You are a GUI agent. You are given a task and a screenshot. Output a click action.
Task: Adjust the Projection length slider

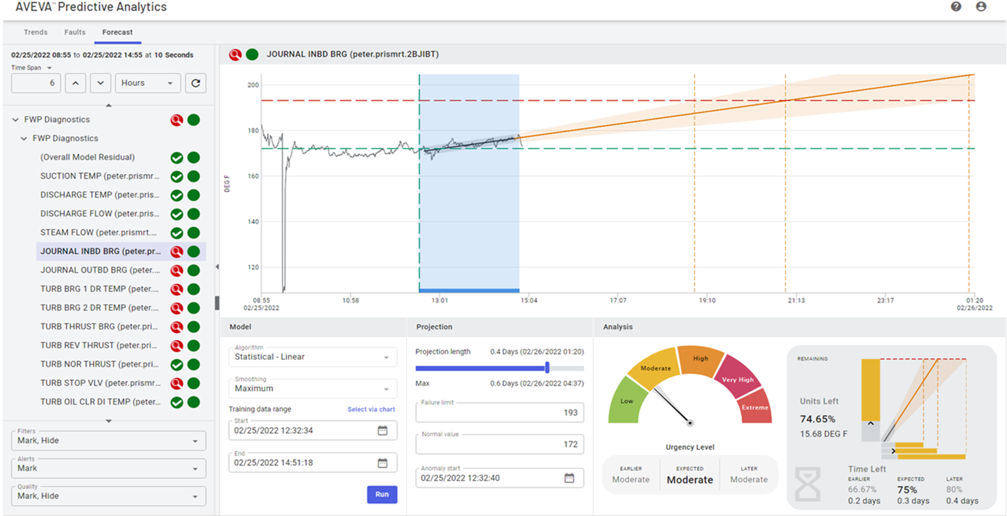(x=547, y=368)
